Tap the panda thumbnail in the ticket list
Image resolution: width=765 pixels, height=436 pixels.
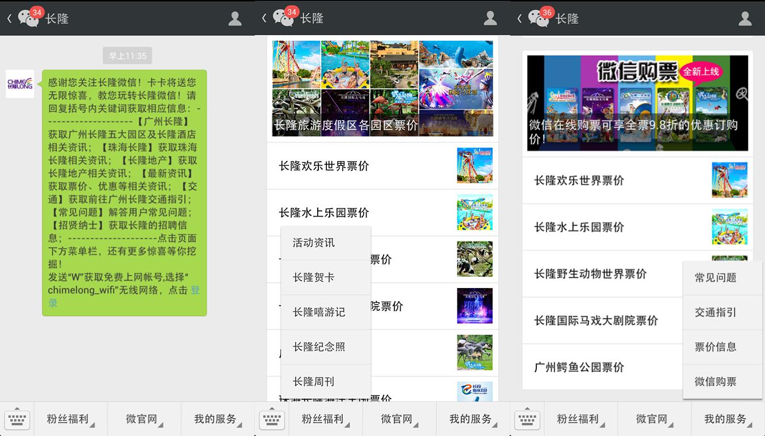pyautogui.click(x=475, y=259)
